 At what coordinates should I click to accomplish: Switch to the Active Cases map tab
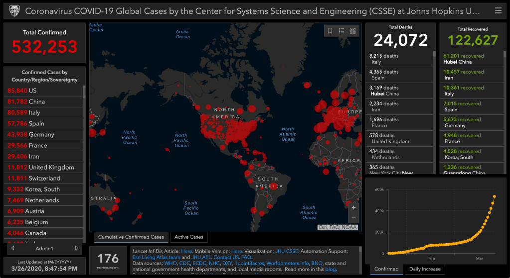[188, 237]
